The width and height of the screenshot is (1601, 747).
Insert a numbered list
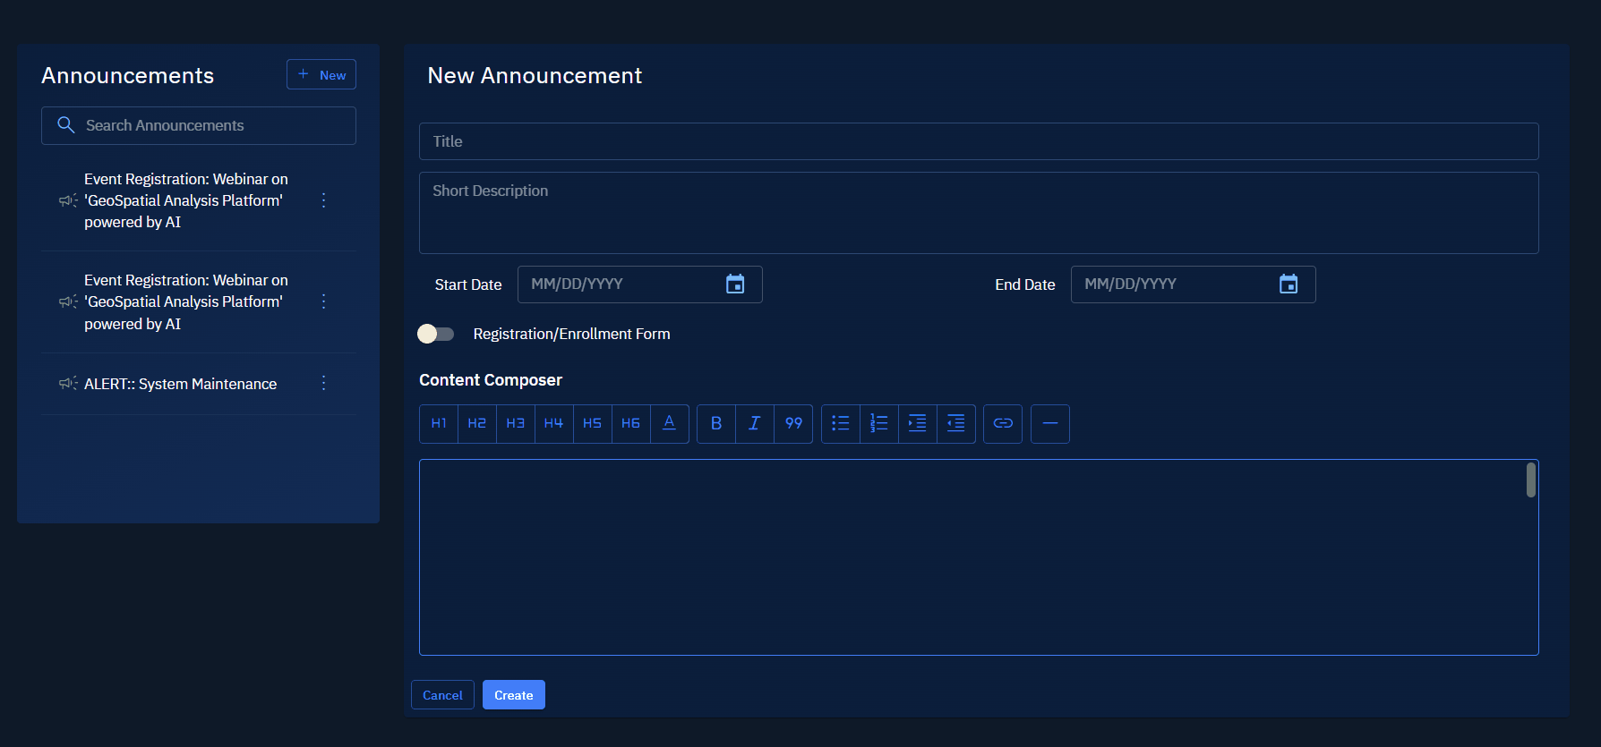(879, 424)
